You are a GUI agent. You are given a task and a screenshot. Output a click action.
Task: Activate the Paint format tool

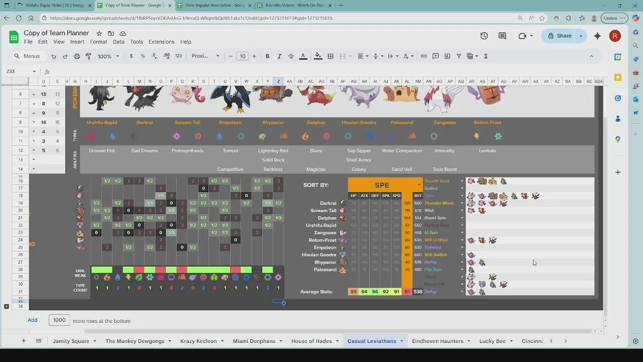click(x=88, y=56)
